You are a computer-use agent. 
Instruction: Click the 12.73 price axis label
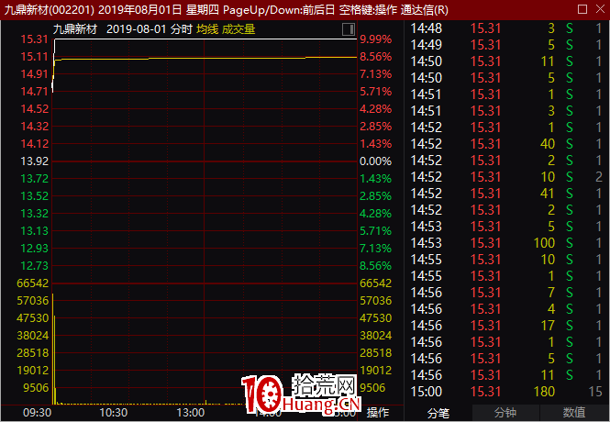pyautogui.click(x=34, y=266)
